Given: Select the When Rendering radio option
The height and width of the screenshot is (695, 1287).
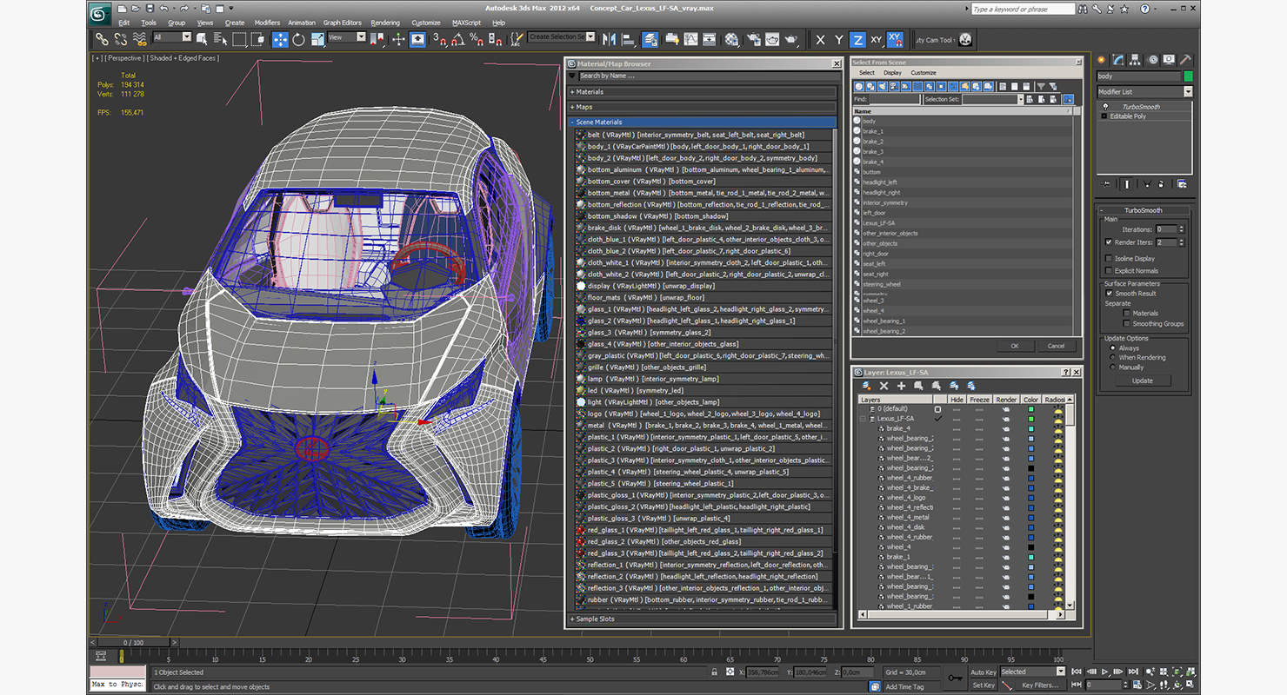Looking at the screenshot, I should (x=1112, y=357).
